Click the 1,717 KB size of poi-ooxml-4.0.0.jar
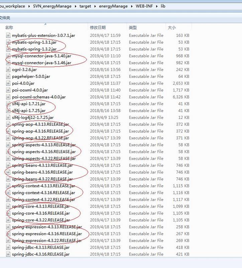242x268 pixels. pyautogui.click(x=181, y=90)
